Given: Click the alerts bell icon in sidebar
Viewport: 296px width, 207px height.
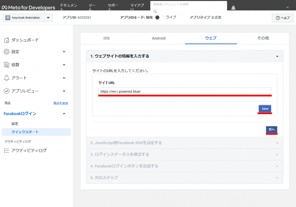Looking at the screenshot, I should tap(7, 78).
